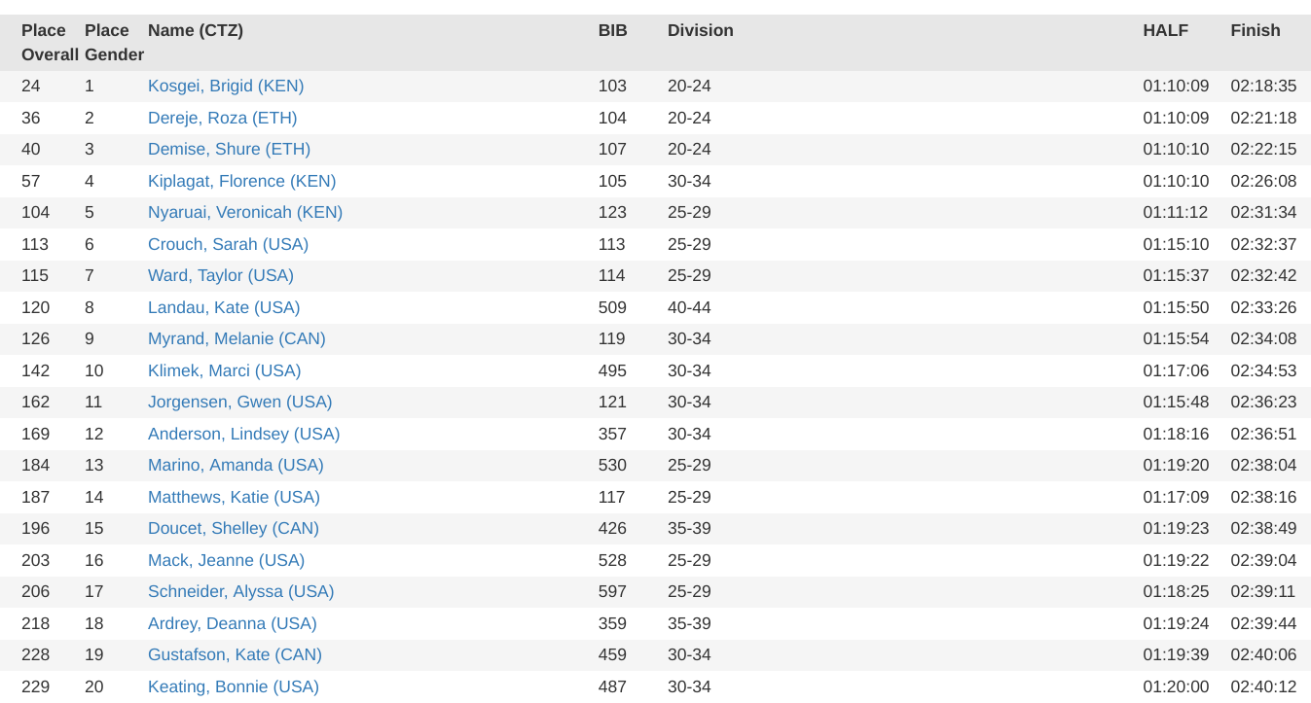Select Ward, Taylor (USA) runner
The image size is (1311, 703).
(x=221, y=276)
